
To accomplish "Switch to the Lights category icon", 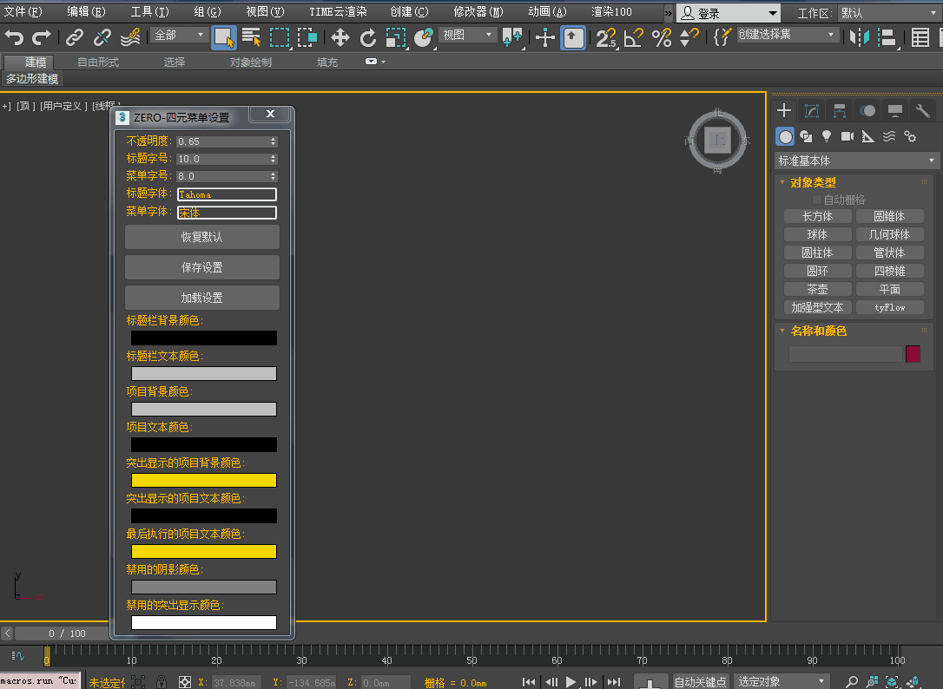I will coord(827,136).
